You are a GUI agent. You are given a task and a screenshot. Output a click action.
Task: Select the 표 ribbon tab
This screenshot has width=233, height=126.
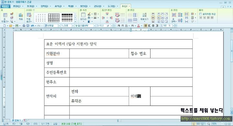124,6
